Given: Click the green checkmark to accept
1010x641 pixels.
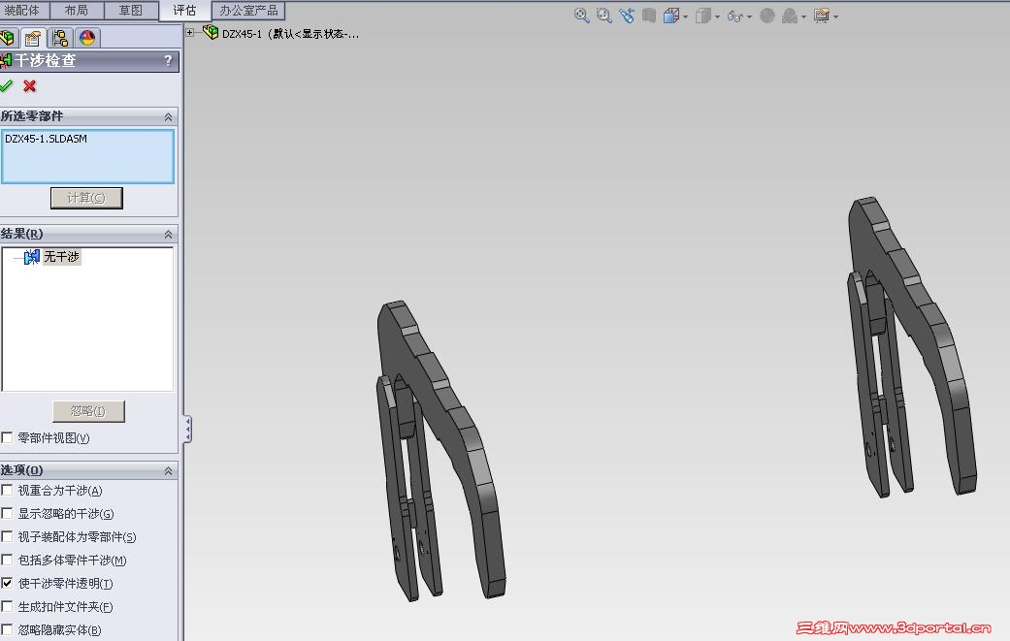Looking at the screenshot, I should pyautogui.click(x=7, y=85).
